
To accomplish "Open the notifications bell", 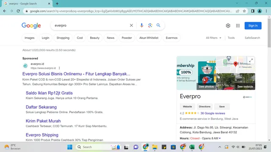I will point(265,147).
